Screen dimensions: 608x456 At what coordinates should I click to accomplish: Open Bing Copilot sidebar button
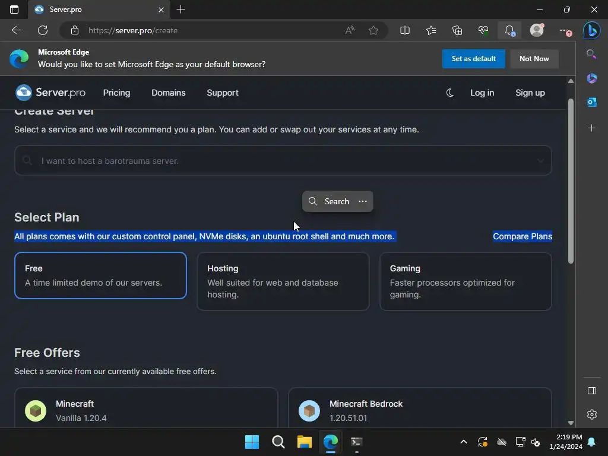(592, 30)
